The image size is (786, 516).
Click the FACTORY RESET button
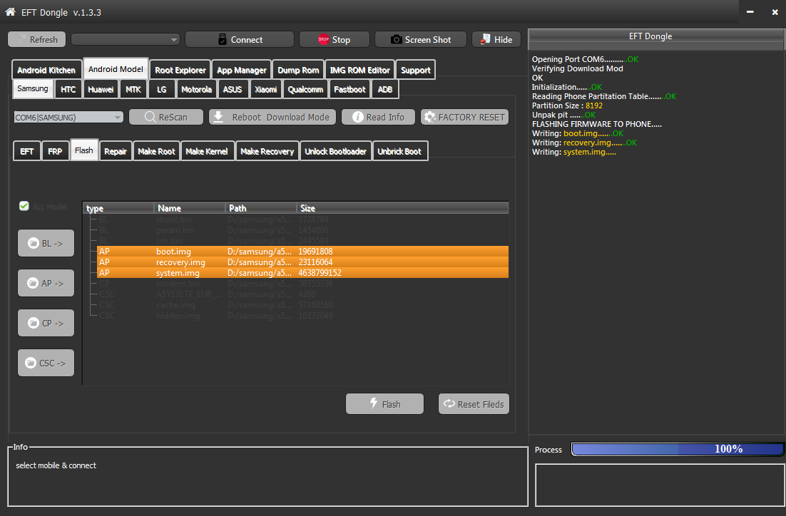[465, 117]
